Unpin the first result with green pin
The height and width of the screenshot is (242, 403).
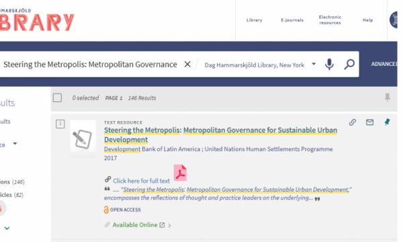point(387,122)
